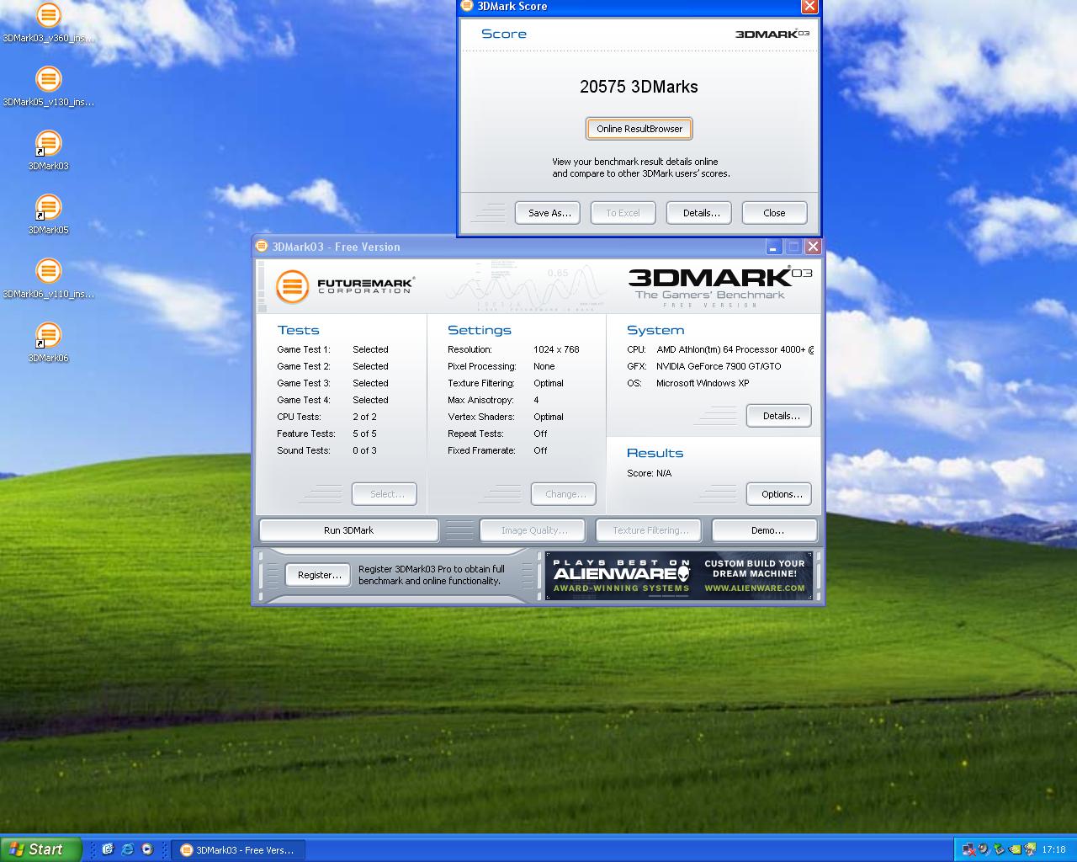Viewport: 1077px width, 862px height.
Task: Click 'NVIDIA GeForce 7900 GT/GTO' GFX text
Action: [x=719, y=366]
